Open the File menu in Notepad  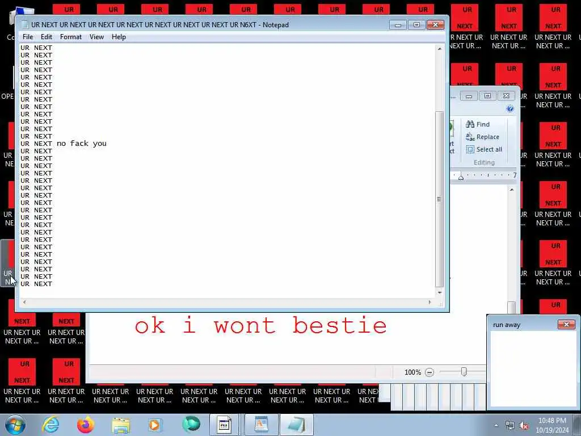point(28,37)
